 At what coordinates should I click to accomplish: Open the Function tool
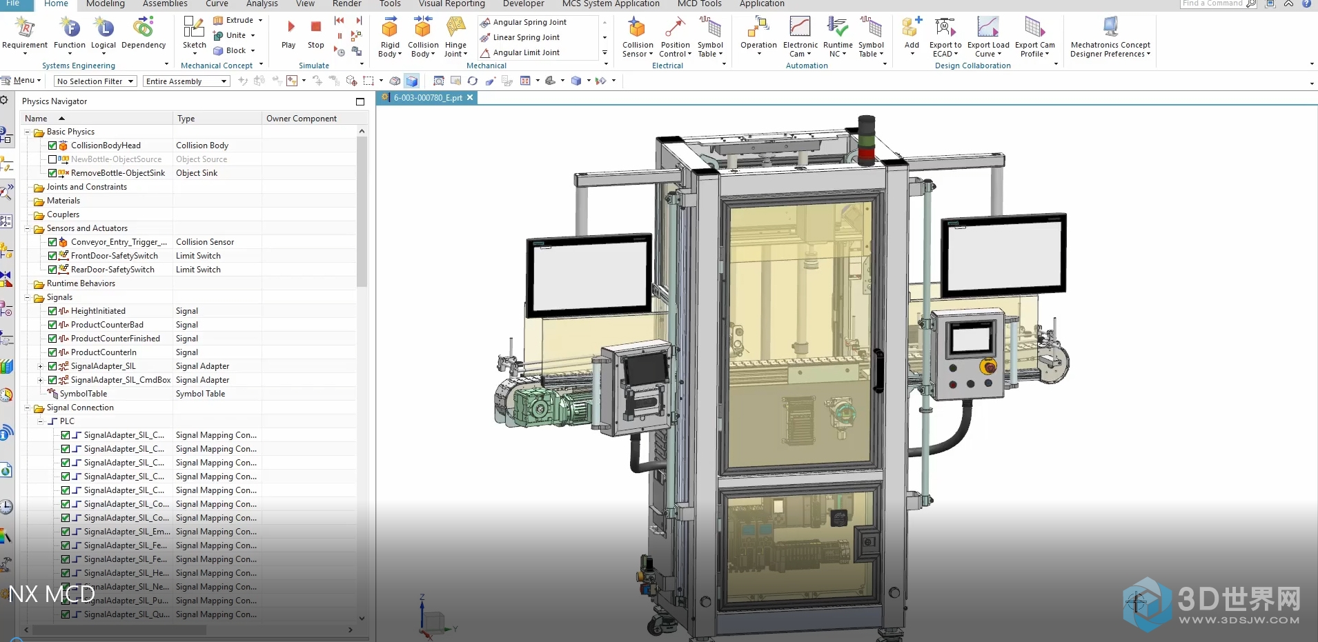pos(70,34)
